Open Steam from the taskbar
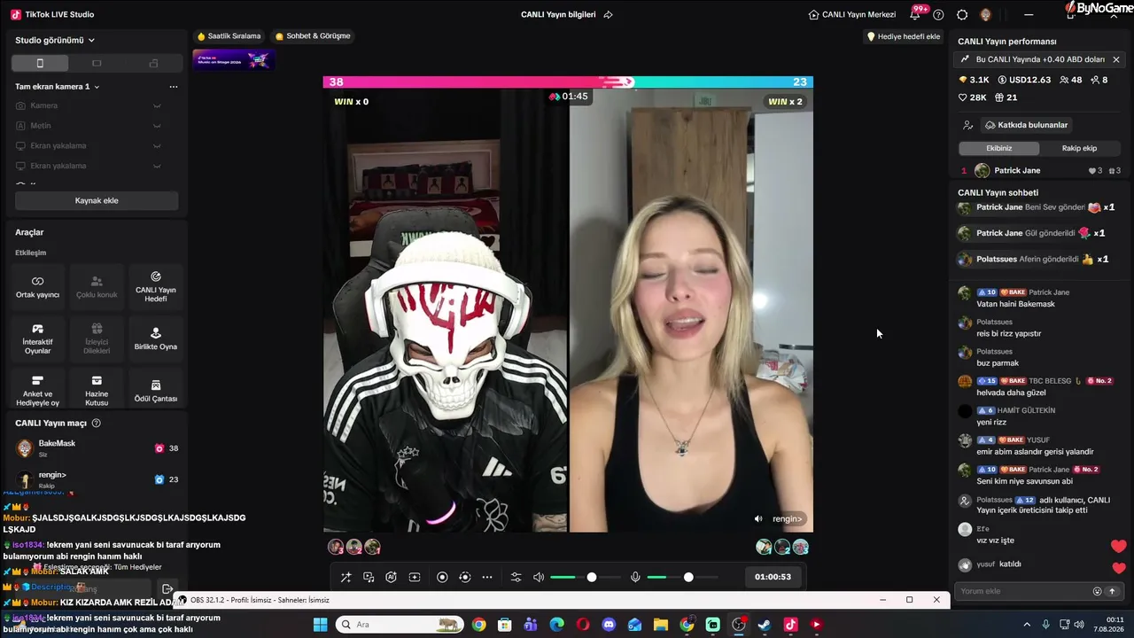 tap(765, 625)
